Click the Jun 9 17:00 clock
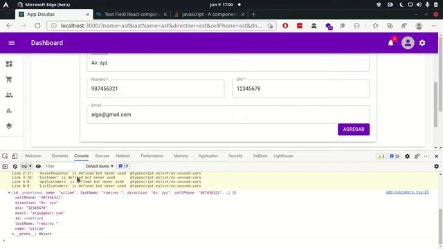 (221, 5)
